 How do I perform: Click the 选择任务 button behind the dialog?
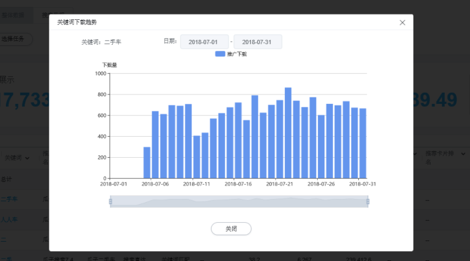click(x=16, y=39)
